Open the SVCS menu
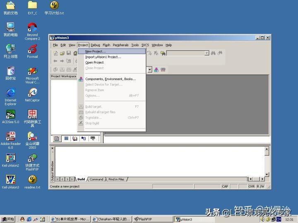The height and width of the screenshot is (223, 298). [145, 45]
